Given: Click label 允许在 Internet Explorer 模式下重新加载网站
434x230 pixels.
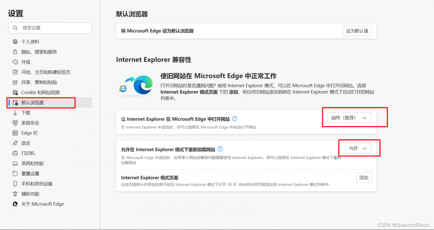Looking at the screenshot, I should coord(168,149).
